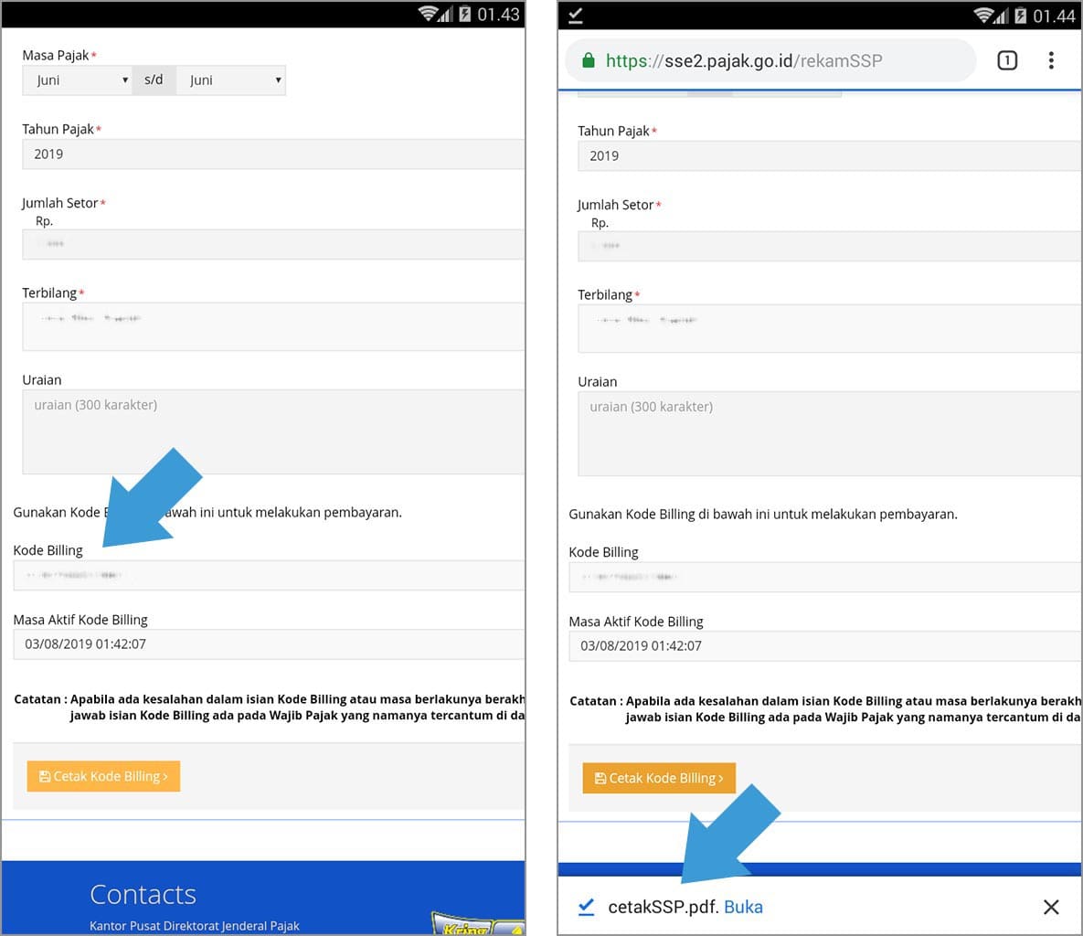Click the Kode Billing field in left screen
The width and height of the screenshot is (1083, 936).
click(x=269, y=576)
